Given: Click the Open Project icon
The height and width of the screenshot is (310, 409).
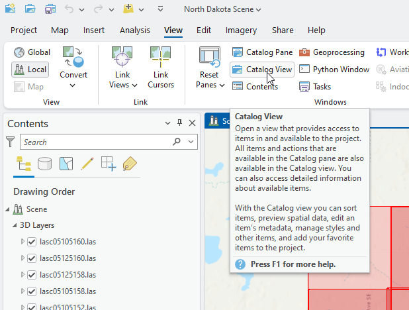Looking at the screenshot, I should [x=30, y=9].
